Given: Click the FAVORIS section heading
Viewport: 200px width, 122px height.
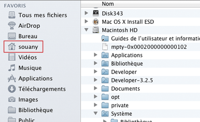Looking at the screenshot, I should coord(15,6).
